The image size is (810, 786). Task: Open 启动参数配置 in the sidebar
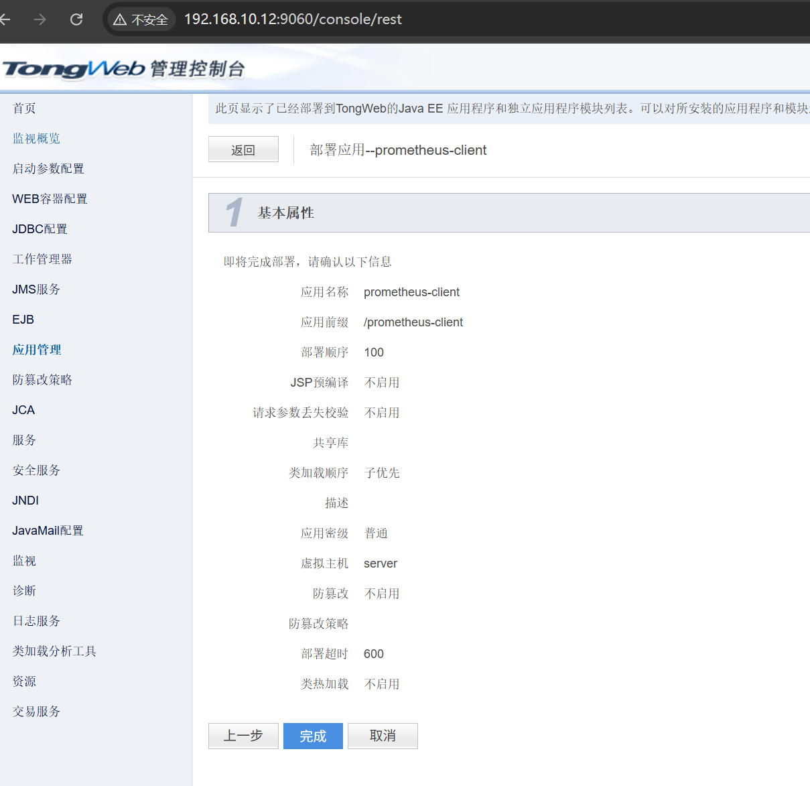pos(48,169)
